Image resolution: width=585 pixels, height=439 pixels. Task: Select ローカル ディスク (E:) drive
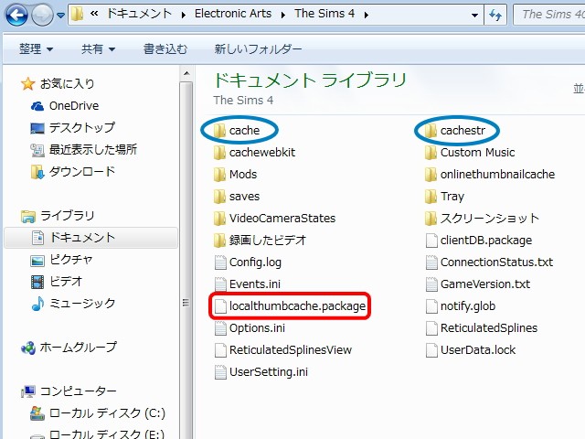pos(98,434)
